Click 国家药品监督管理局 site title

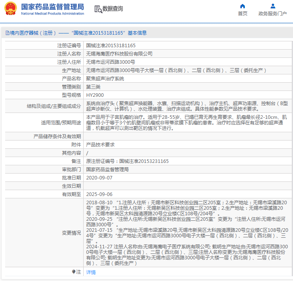pos(52,7)
